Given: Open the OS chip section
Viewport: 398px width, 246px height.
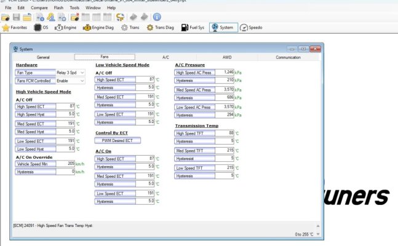Looking at the screenshot, I should (41, 28).
